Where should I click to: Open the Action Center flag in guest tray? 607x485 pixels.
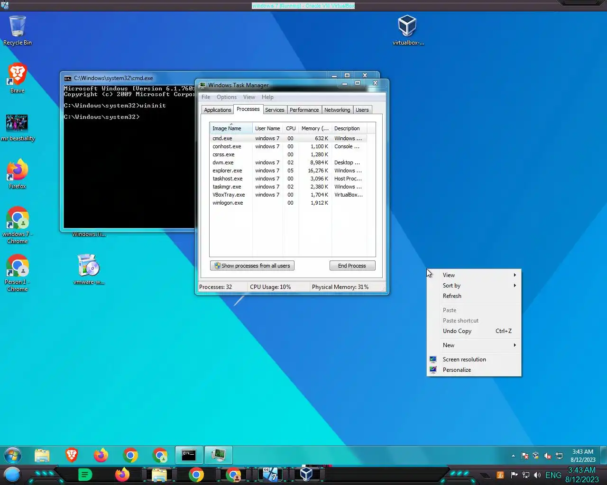click(525, 456)
